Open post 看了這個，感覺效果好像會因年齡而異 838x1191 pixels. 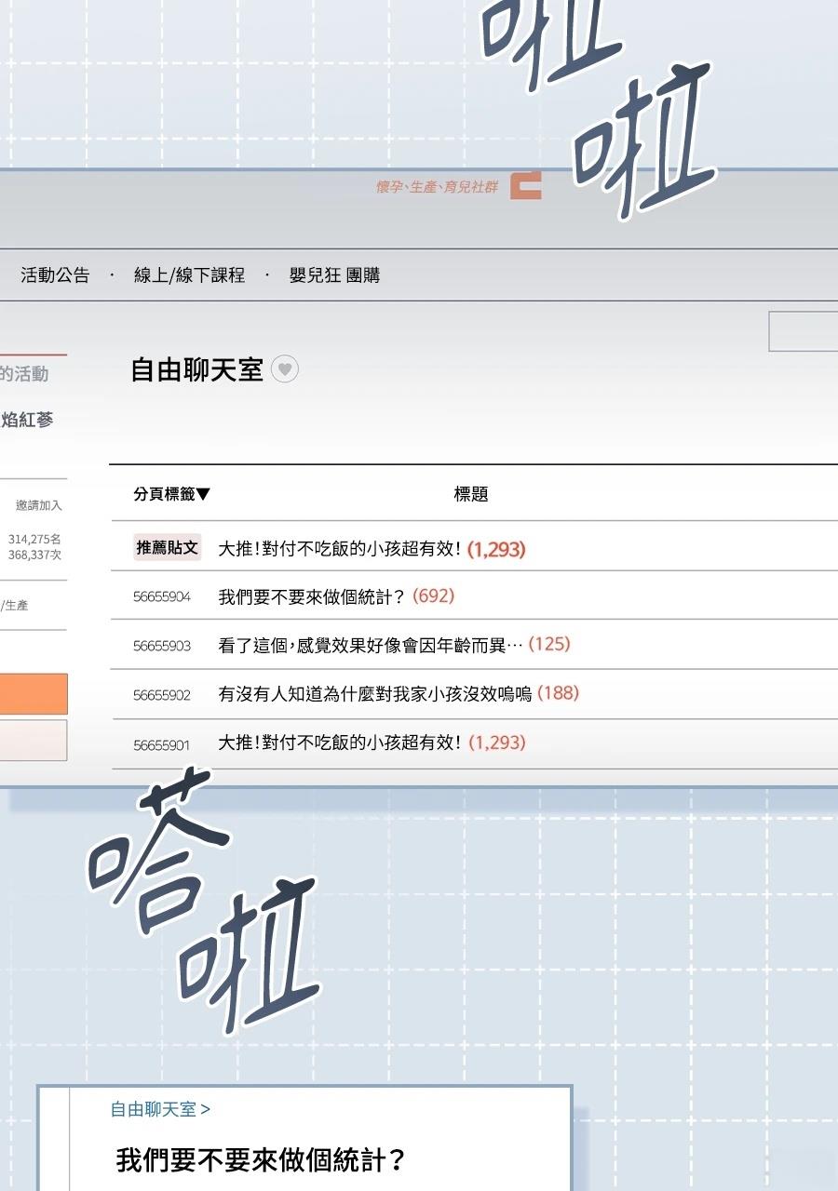coord(371,645)
